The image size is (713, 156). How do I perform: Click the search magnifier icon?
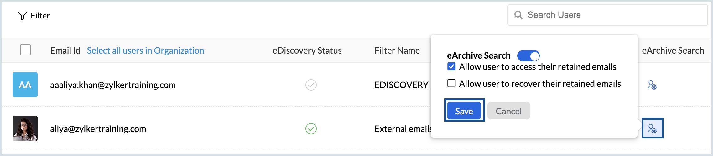coord(518,15)
